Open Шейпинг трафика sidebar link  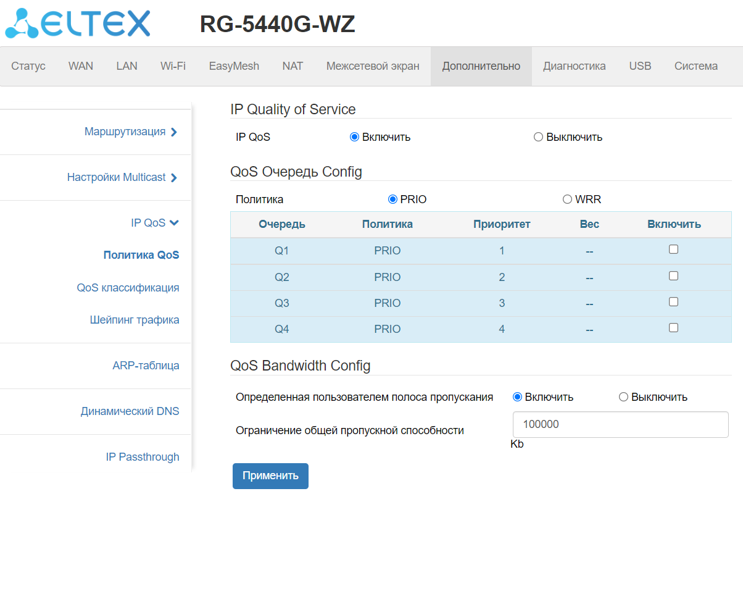click(x=135, y=320)
